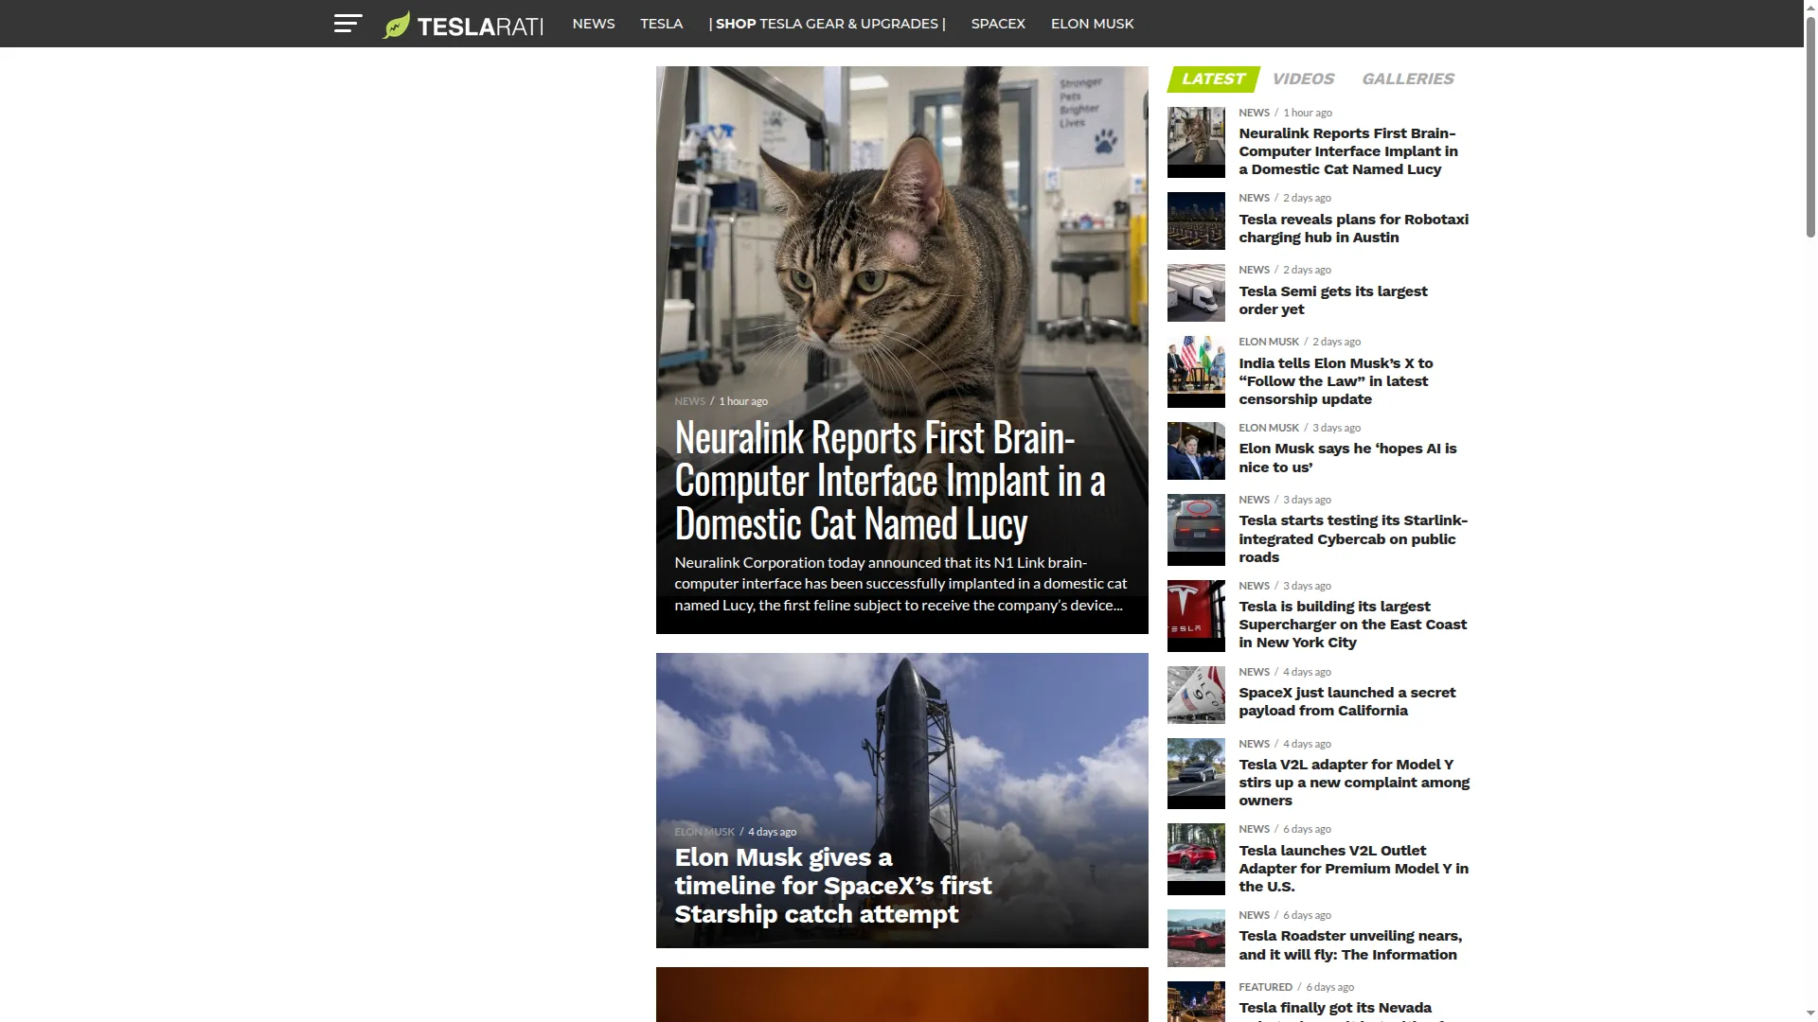
Task: Open Tesla finally got its Nevada article
Action: tap(1335, 1009)
